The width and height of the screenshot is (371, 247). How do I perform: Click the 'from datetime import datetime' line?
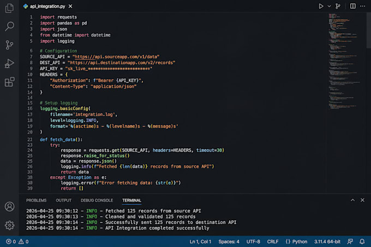(75, 35)
